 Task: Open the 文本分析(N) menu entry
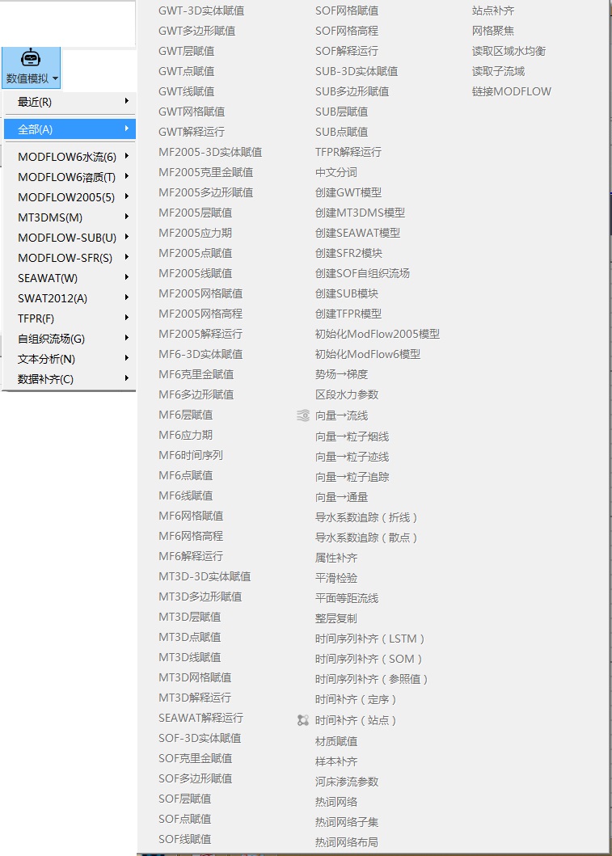(70, 359)
